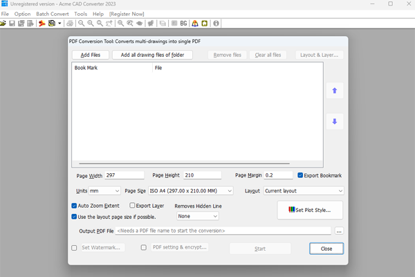Viewport: 415px width, 277px height.
Task: Click the eye view icon in toolbar
Action: tap(139, 24)
